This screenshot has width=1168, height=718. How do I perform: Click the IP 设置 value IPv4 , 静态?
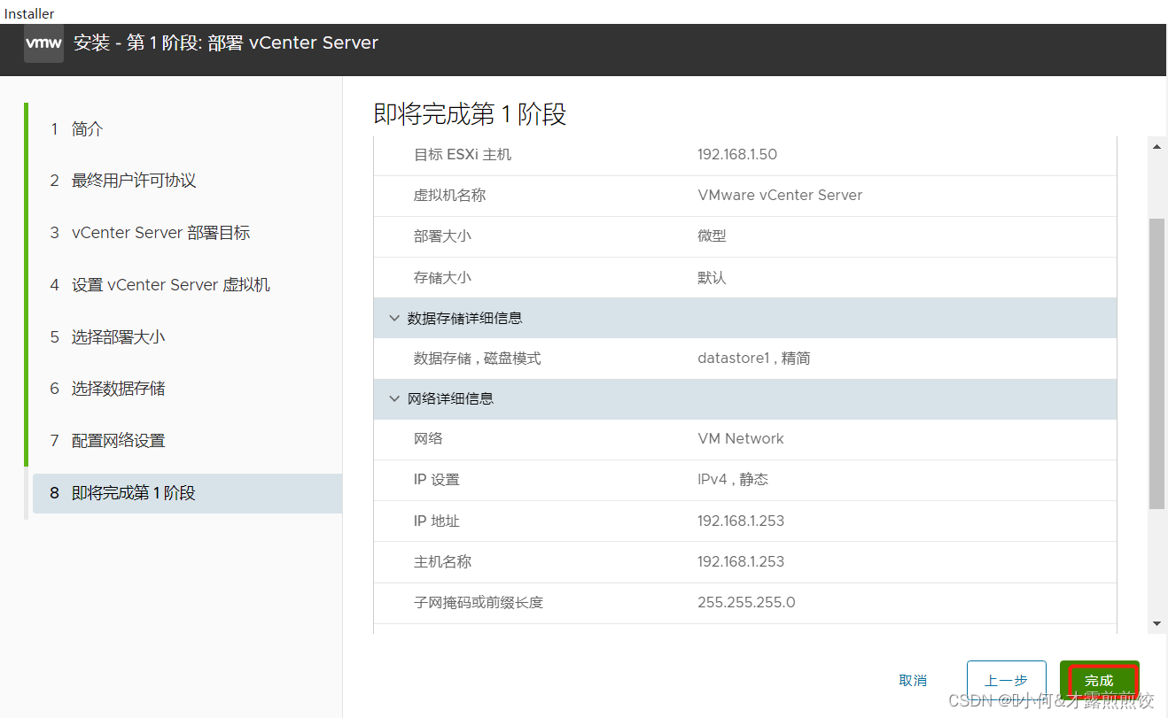click(x=733, y=480)
